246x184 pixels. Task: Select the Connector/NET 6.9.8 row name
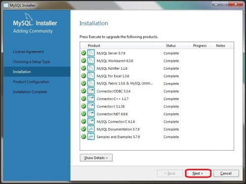[x=112, y=114]
